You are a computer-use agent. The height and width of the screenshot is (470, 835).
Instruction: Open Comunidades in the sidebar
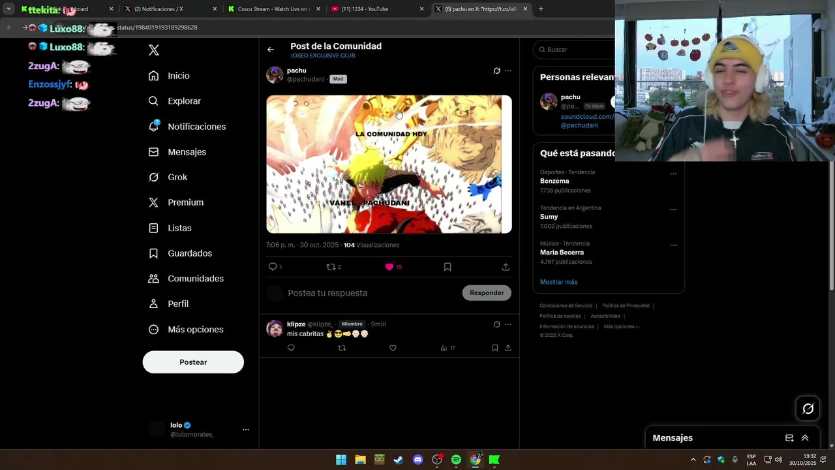click(x=186, y=278)
